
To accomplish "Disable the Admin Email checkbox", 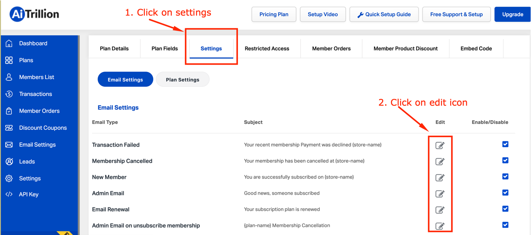I will (x=505, y=193).
